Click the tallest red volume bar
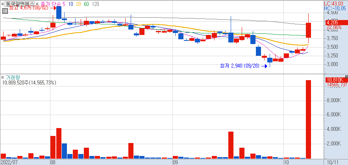This screenshot has height=165, width=348. pyautogui.click(x=309, y=119)
